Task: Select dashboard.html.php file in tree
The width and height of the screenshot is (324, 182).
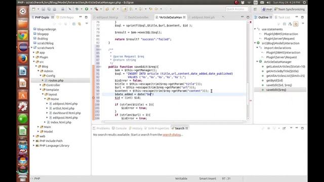Action: (67, 113)
